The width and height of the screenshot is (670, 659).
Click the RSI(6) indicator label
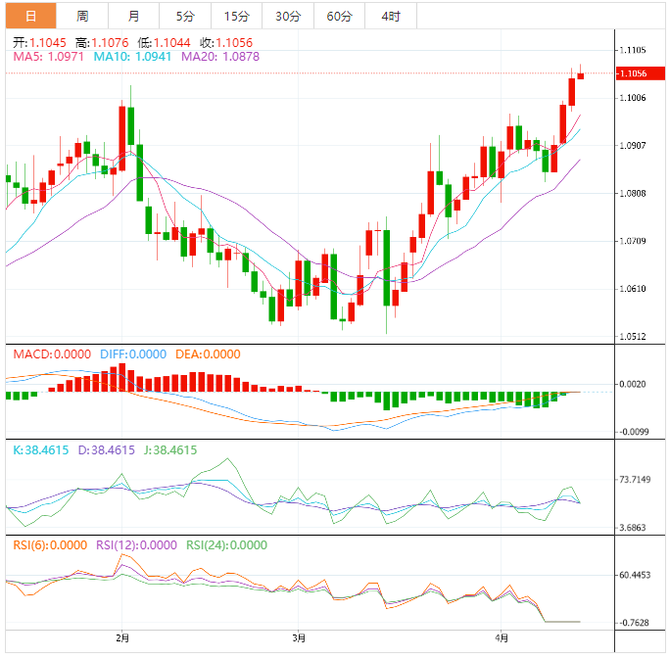49,545
